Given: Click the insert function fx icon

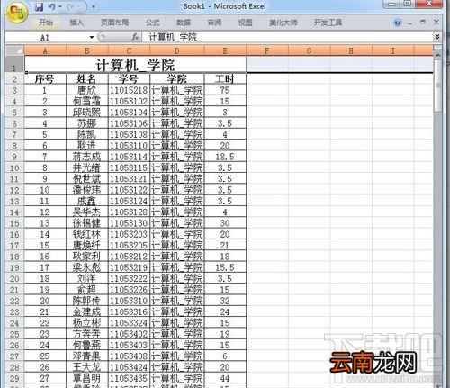Looking at the screenshot, I should 135,37.
